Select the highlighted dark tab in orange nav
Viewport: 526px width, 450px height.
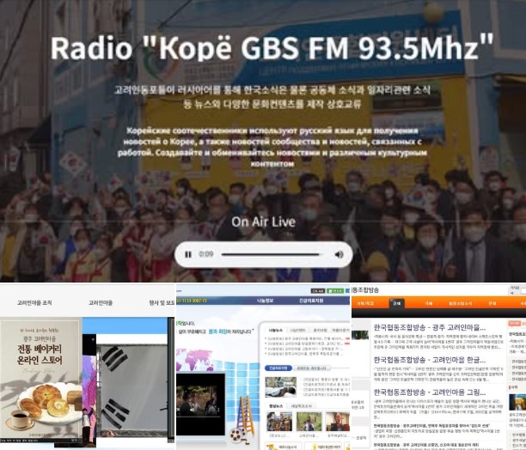pos(397,303)
